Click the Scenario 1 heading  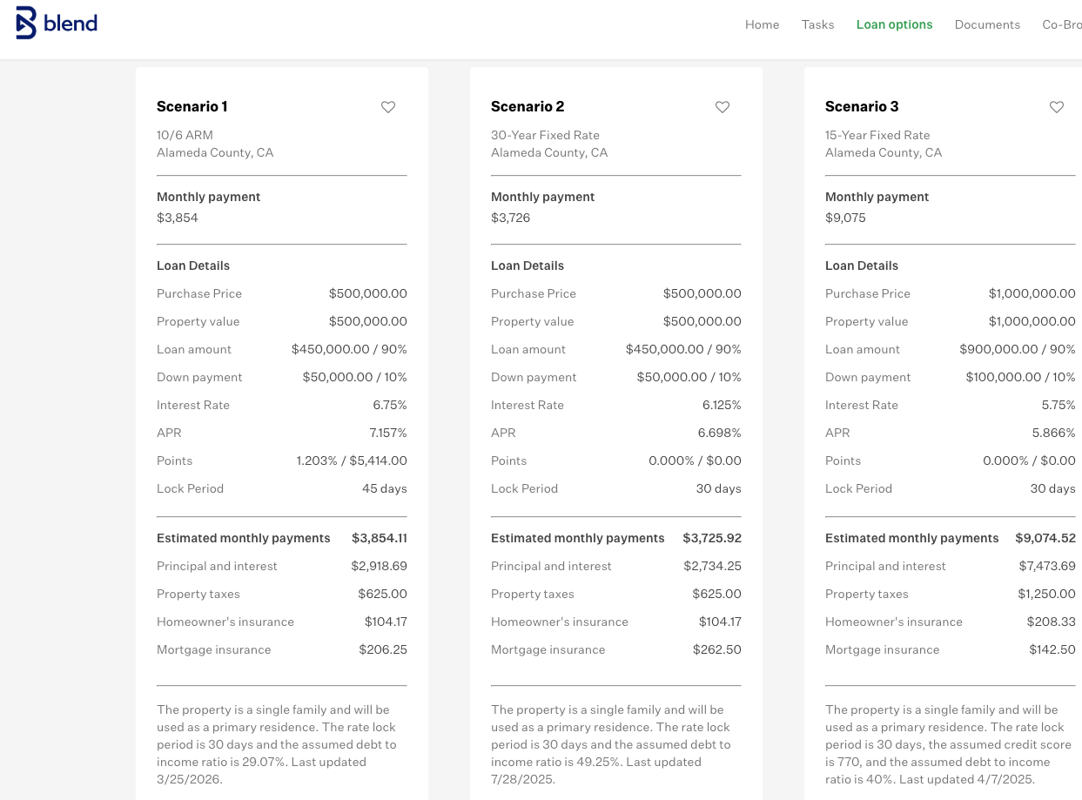click(x=192, y=106)
